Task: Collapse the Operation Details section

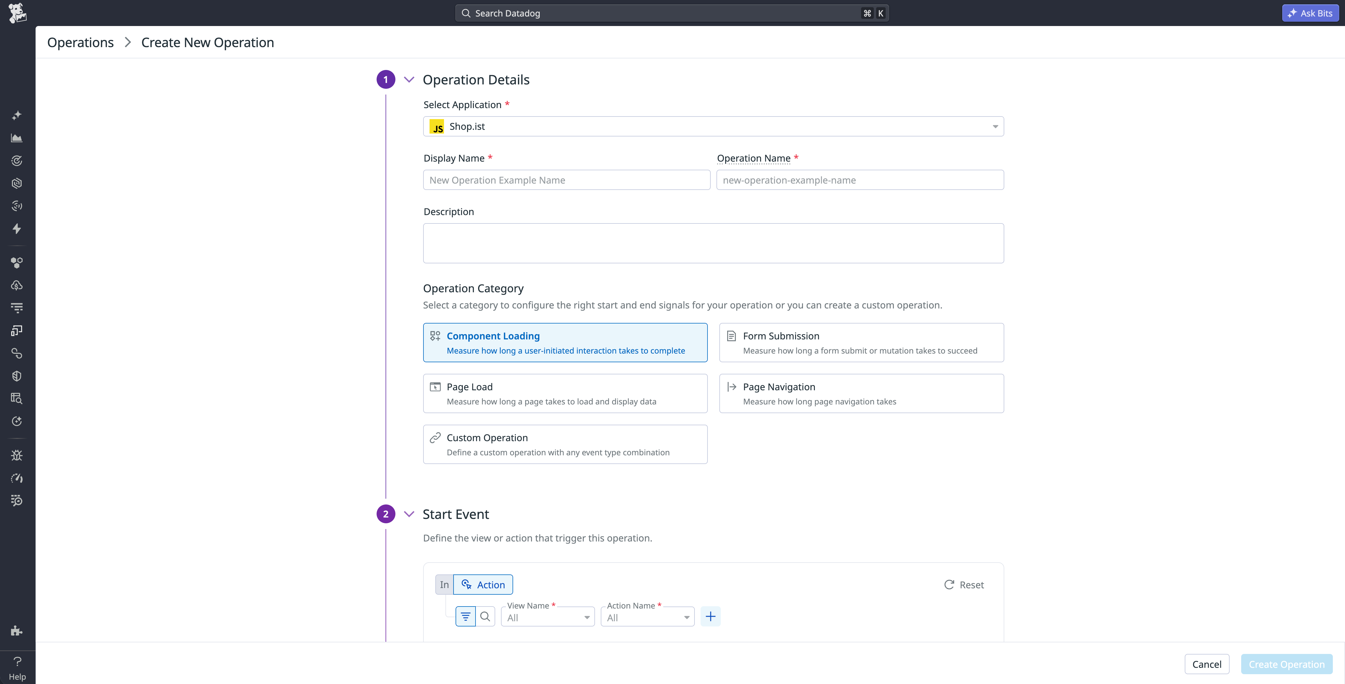Action: pyautogui.click(x=409, y=79)
